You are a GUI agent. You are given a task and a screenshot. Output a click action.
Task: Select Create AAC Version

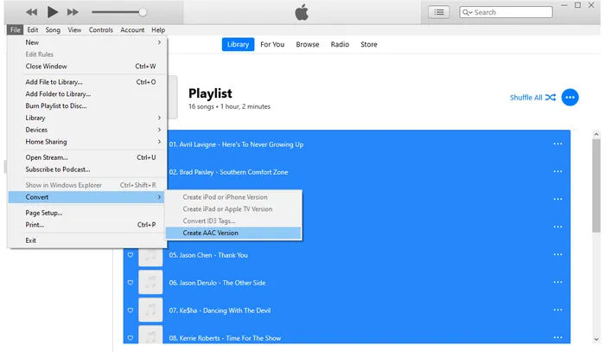[x=233, y=234]
